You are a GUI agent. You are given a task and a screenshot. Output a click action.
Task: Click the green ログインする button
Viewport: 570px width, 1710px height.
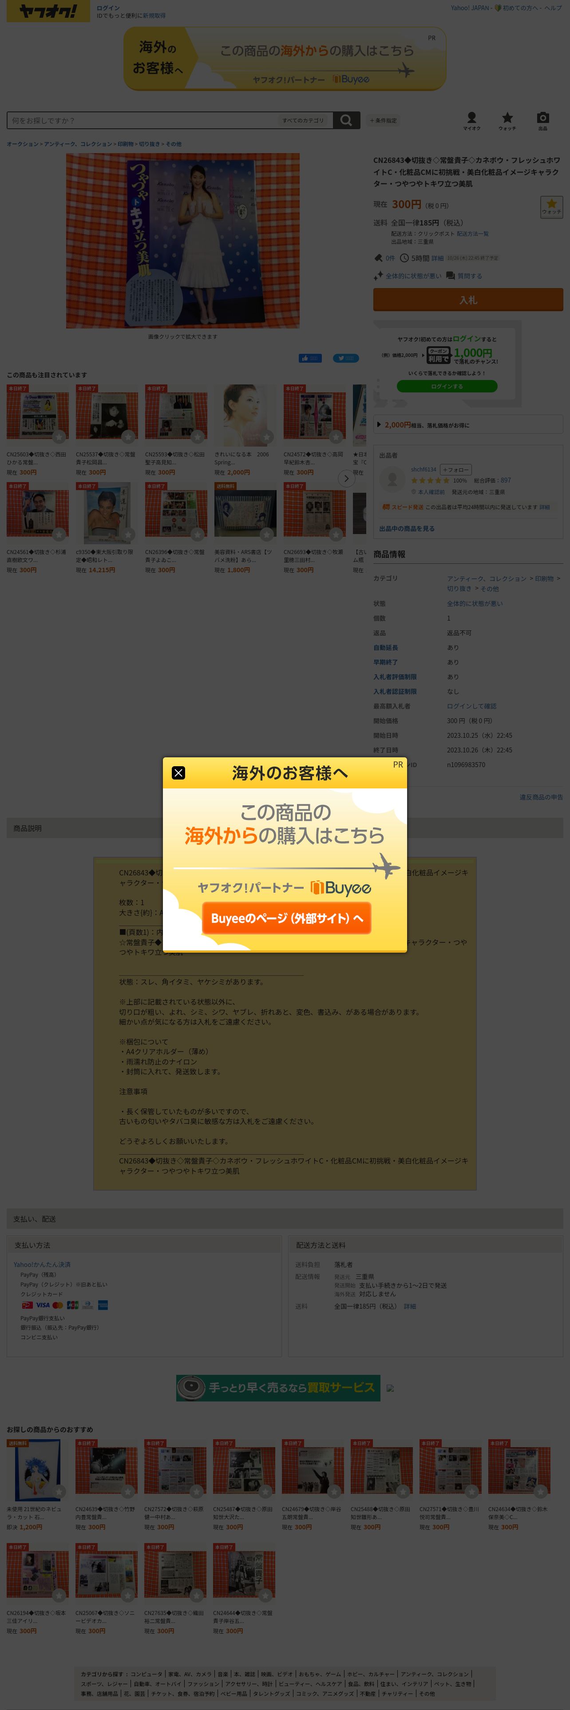(x=447, y=386)
